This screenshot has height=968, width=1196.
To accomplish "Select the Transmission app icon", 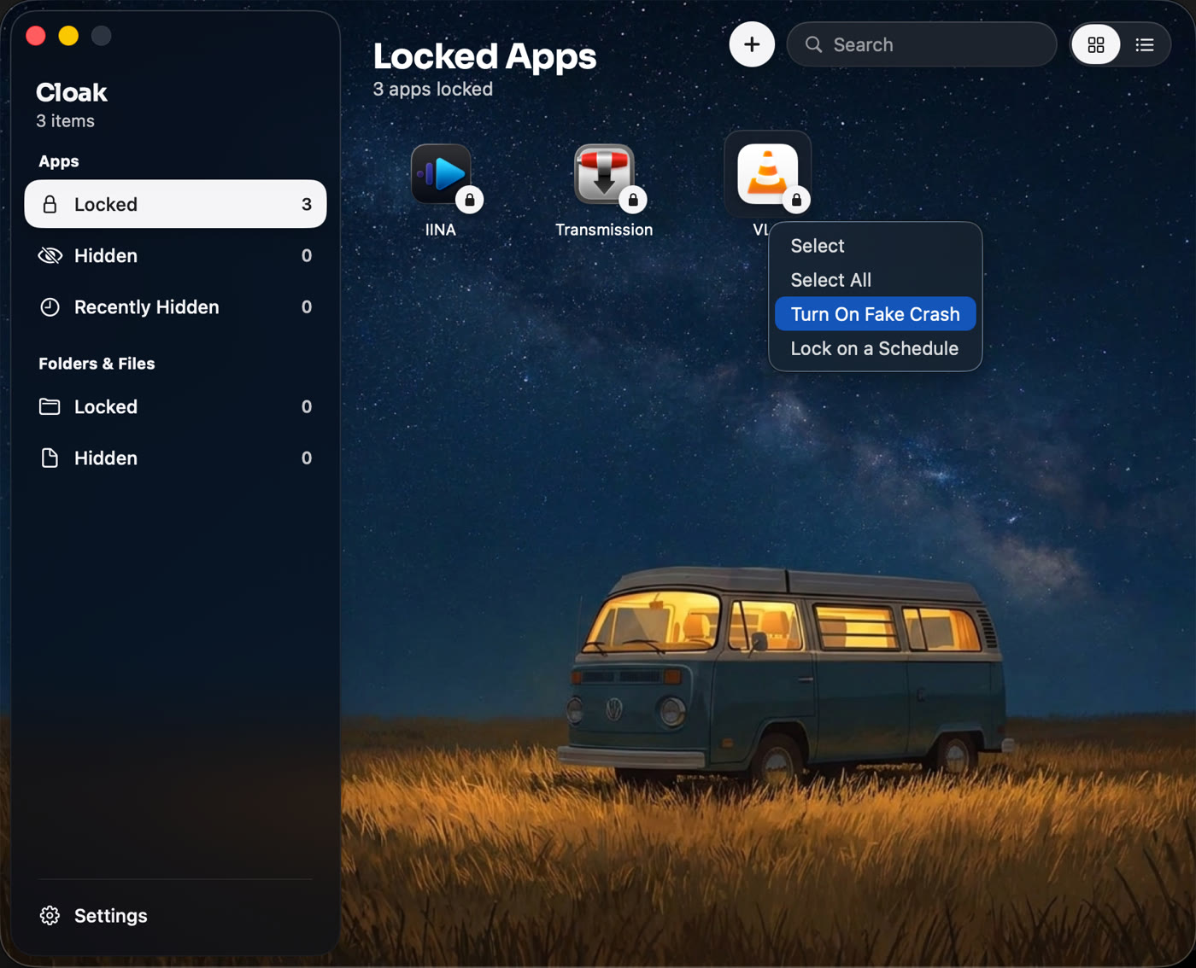I will [604, 174].
